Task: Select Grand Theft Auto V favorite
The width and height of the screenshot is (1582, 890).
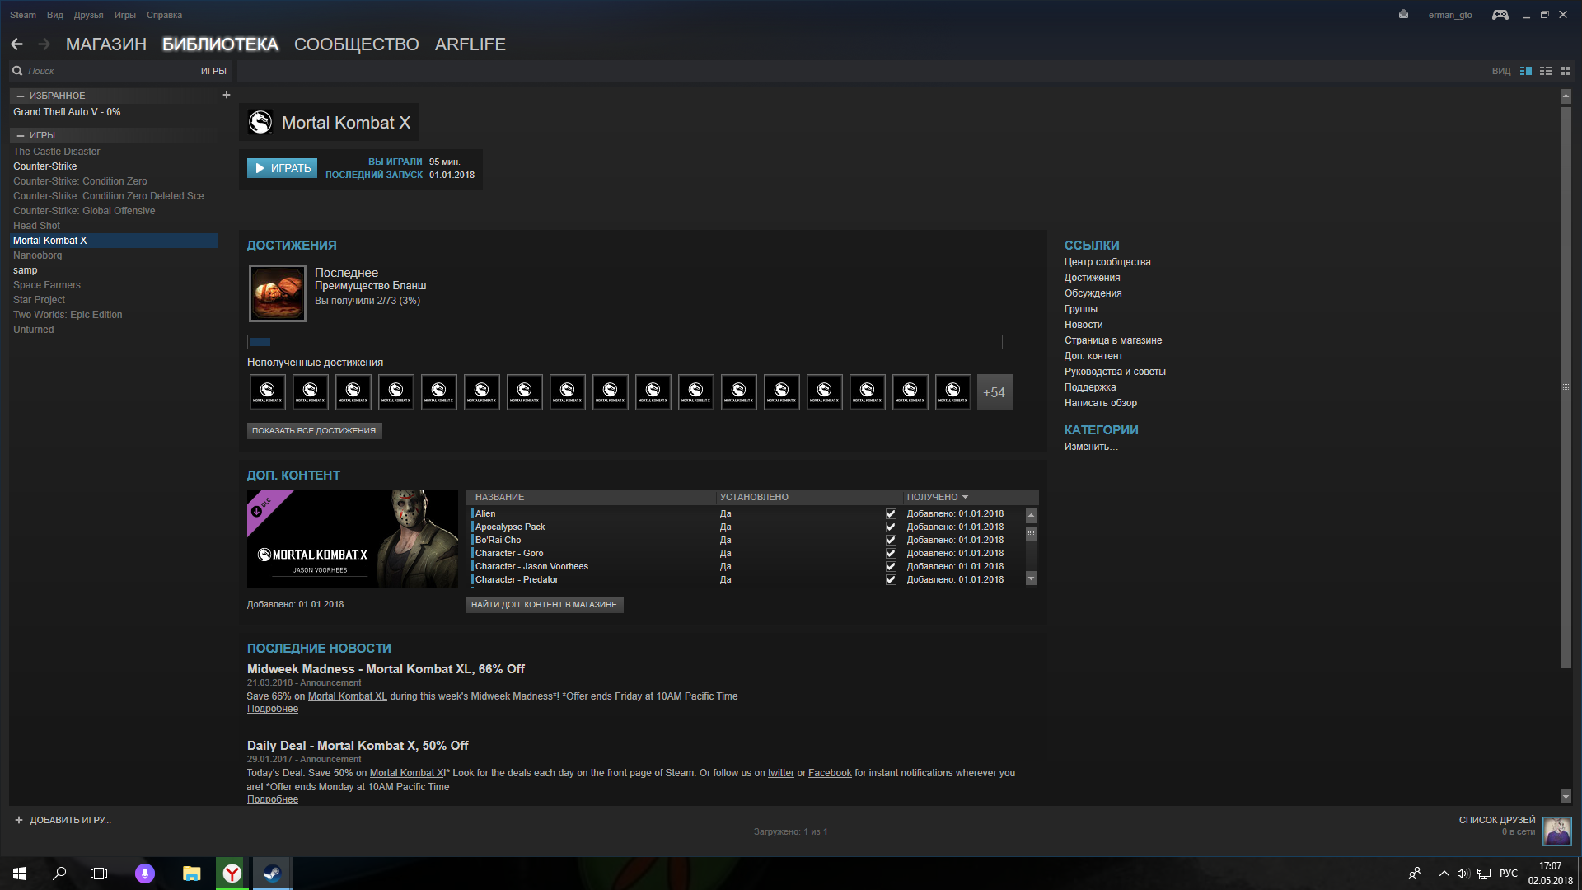Action: [x=67, y=112]
